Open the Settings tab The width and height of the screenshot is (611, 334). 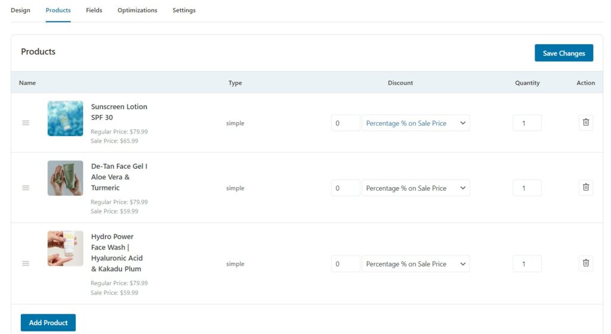pyautogui.click(x=184, y=10)
